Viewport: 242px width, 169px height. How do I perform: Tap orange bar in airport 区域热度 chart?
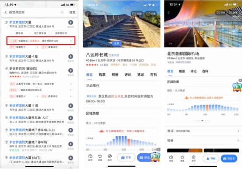(207, 108)
